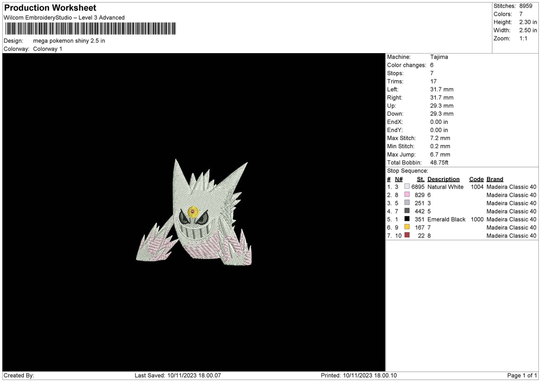The width and height of the screenshot is (541, 382).
Task: Click stitch count 829 in stop 2
Action: click(420, 195)
